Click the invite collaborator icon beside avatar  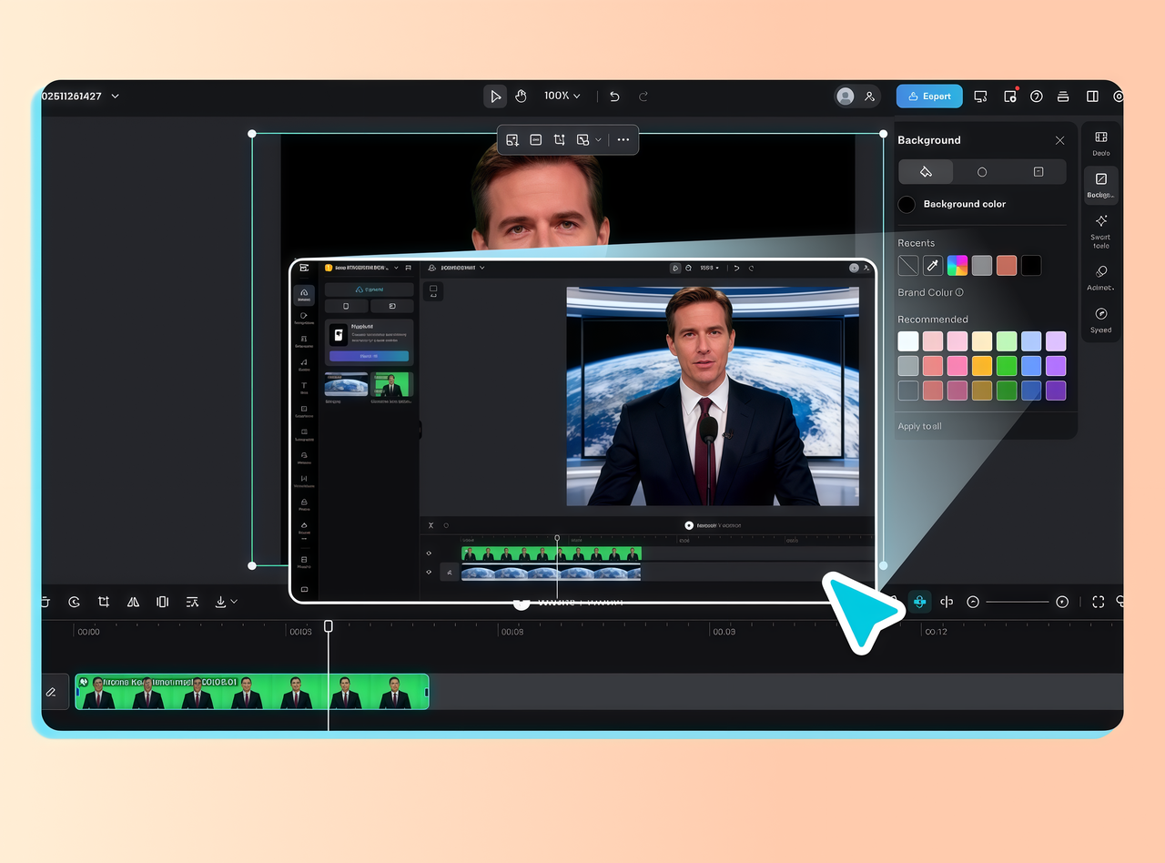[x=869, y=96]
